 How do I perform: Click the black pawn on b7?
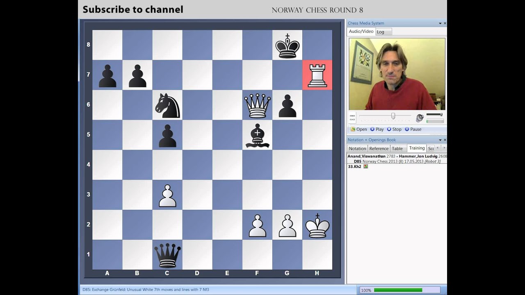[137, 76]
